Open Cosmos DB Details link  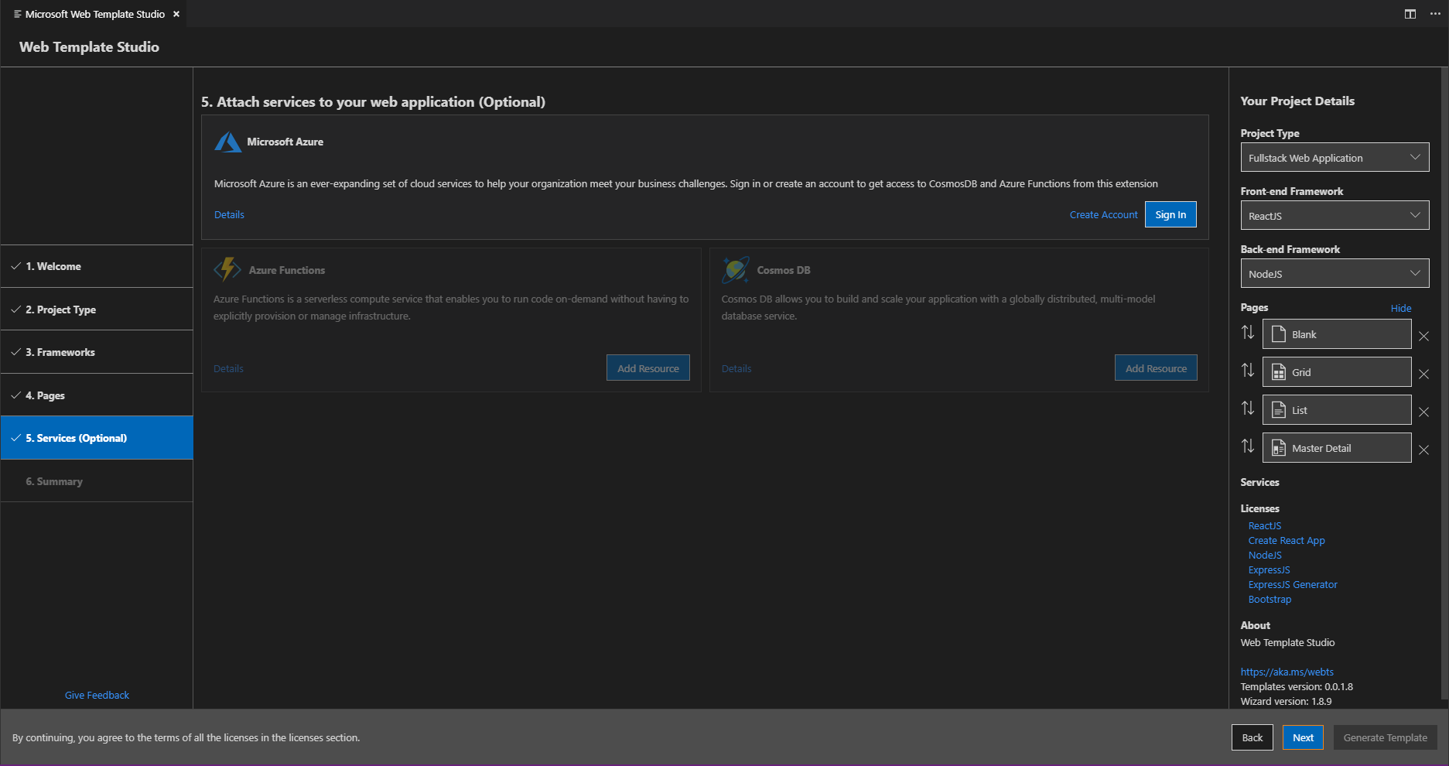736,368
